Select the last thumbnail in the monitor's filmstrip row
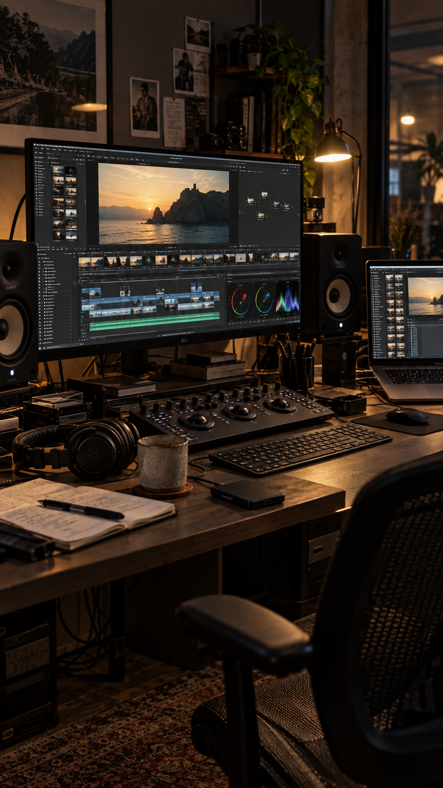This screenshot has width=443, height=788. point(294,256)
